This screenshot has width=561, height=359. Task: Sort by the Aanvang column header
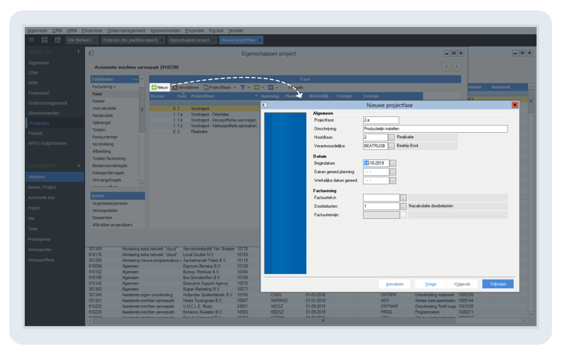270,96
